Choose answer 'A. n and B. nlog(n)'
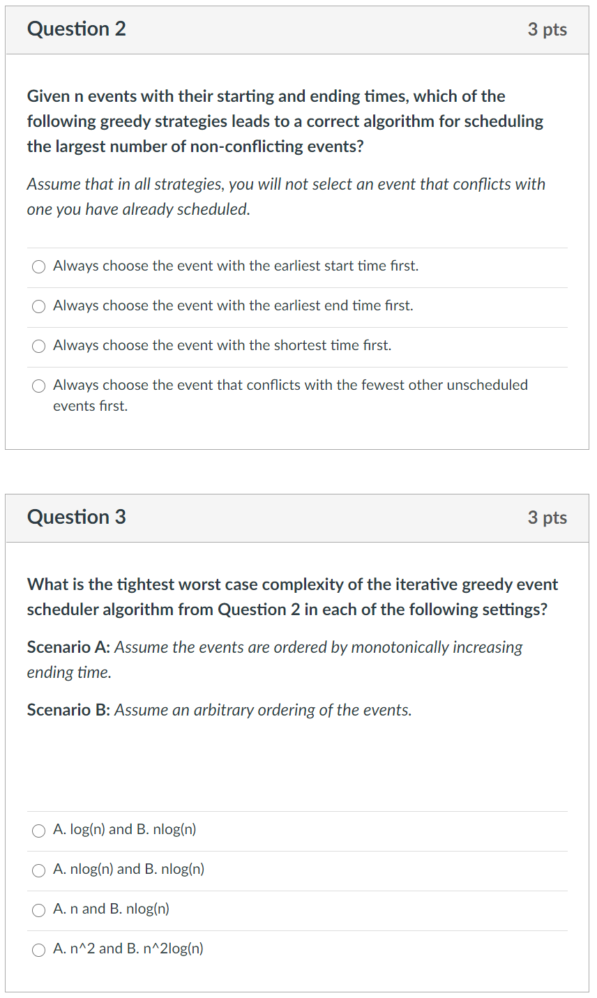The height and width of the screenshot is (998, 597). tap(39, 909)
